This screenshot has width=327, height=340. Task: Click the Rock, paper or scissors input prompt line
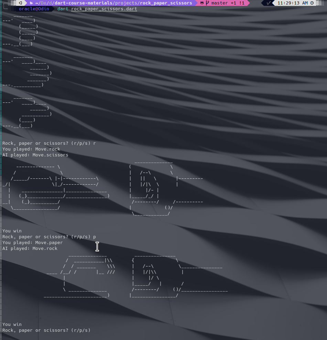click(x=46, y=330)
